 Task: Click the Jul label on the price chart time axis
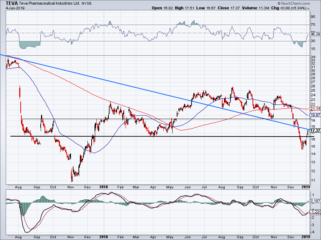[204, 187]
